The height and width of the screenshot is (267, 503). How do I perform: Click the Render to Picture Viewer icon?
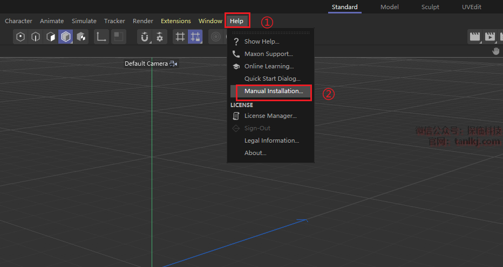click(490, 37)
